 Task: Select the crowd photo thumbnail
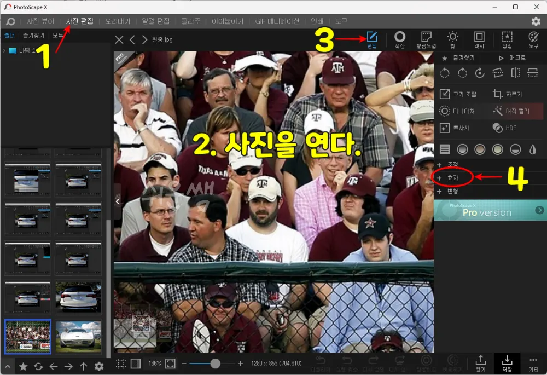click(x=27, y=337)
